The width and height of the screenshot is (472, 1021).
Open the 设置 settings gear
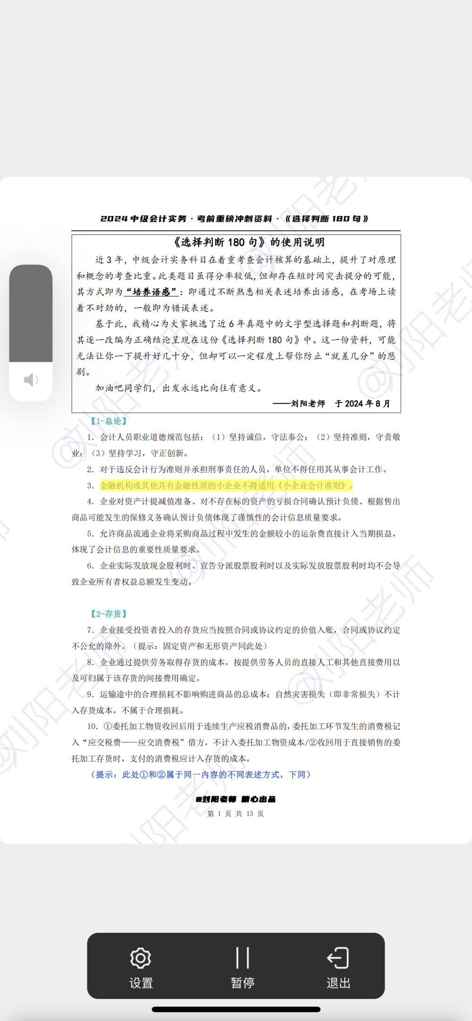(141, 967)
